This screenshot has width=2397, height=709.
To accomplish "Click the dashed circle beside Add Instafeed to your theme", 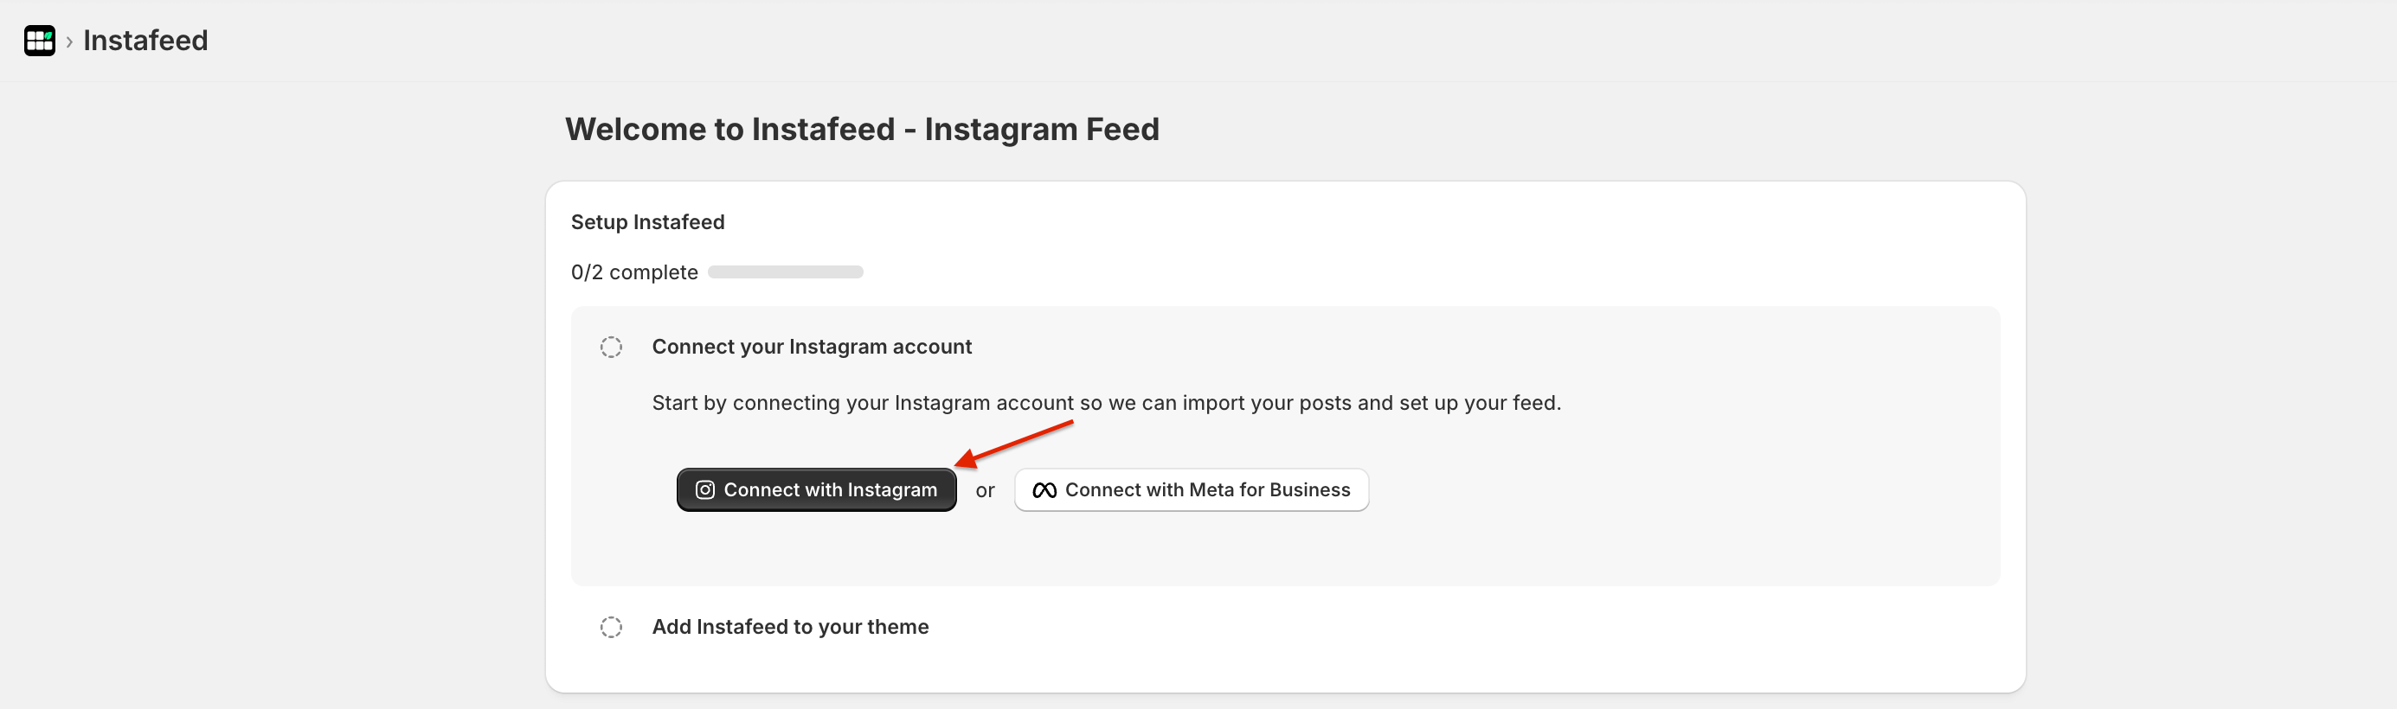I will pos(611,627).
